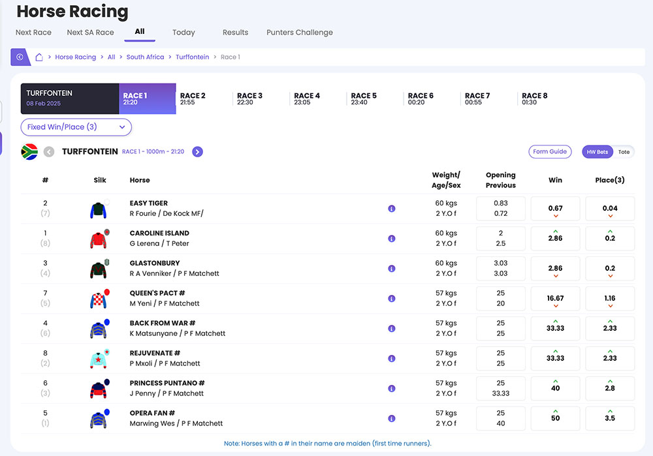Go to next race with purple arrow
653x456 pixels.
(197, 152)
